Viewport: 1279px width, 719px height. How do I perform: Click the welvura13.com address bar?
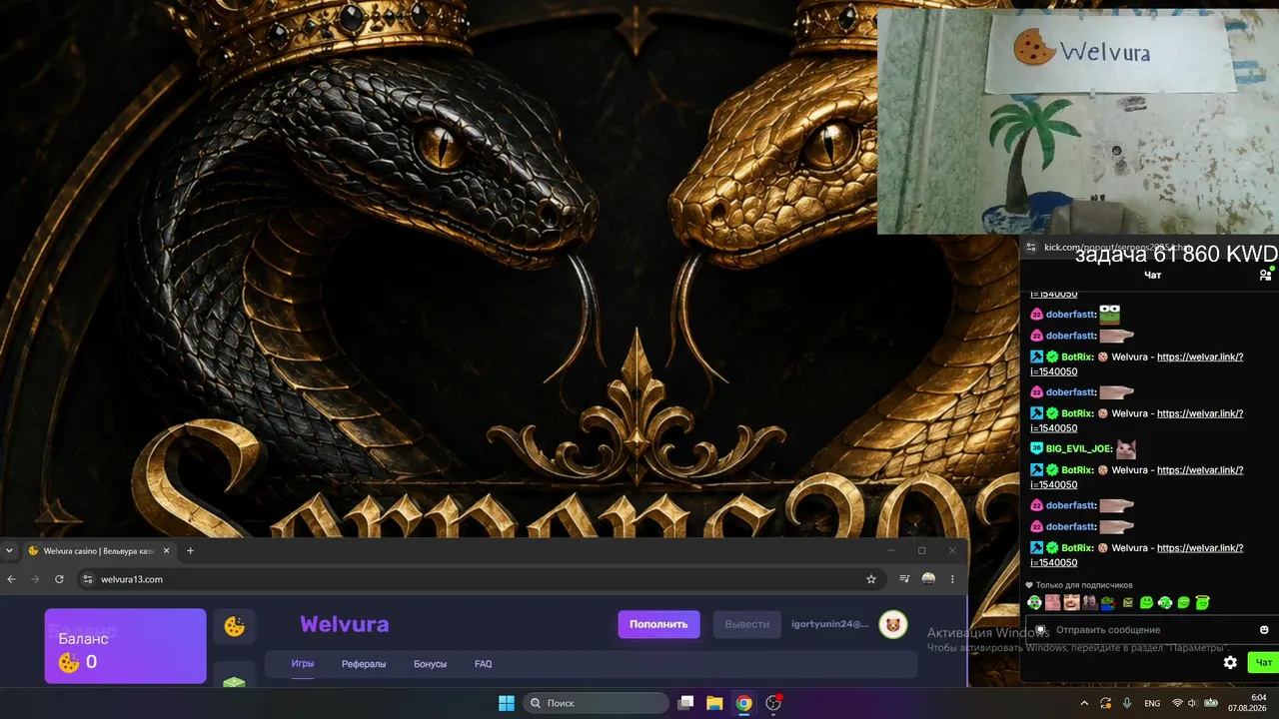pyautogui.click(x=480, y=579)
